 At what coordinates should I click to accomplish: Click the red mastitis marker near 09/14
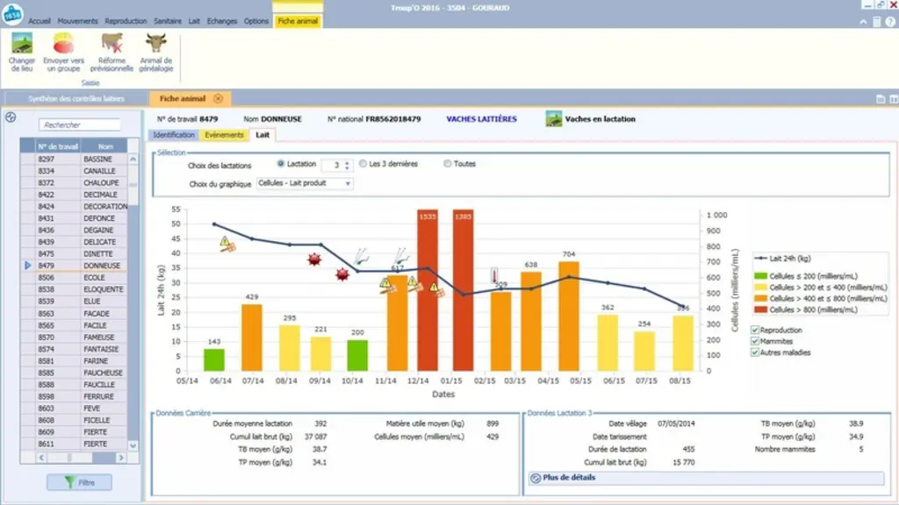tap(314, 260)
